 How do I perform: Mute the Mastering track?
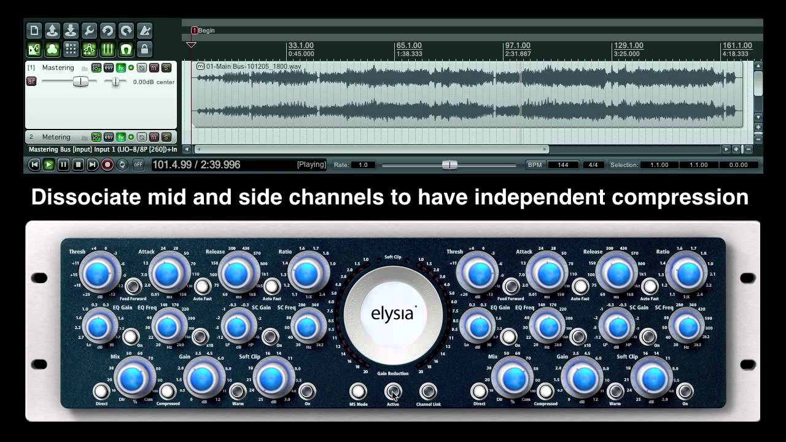pyautogui.click(x=154, y=68)
